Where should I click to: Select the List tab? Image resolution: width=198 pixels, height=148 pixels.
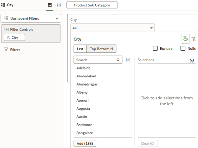coord(80,49)
